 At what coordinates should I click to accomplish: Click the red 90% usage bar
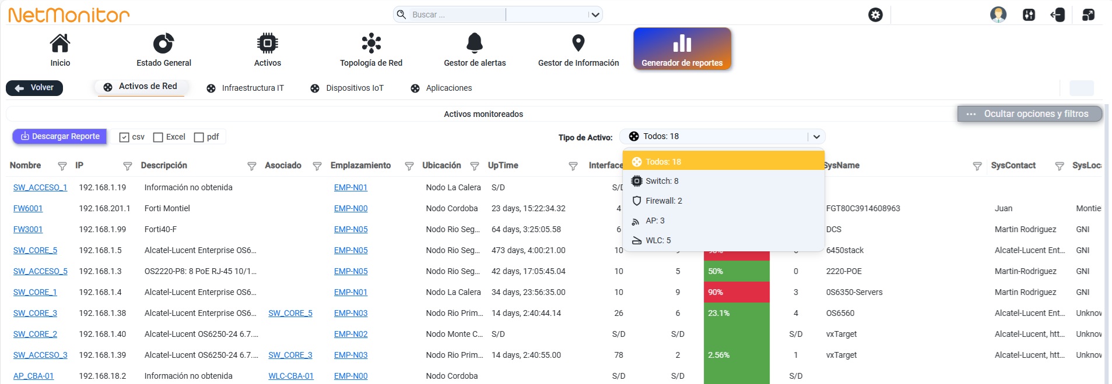(x=736, y=292)
